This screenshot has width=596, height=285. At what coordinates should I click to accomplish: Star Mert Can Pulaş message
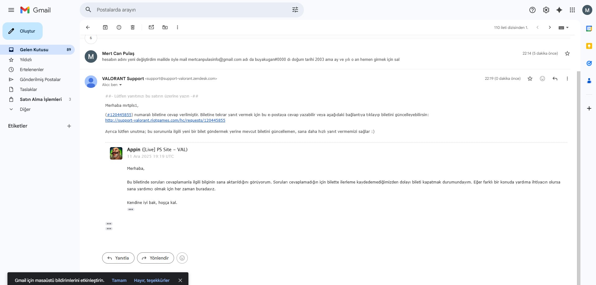(x=567, y=53)
